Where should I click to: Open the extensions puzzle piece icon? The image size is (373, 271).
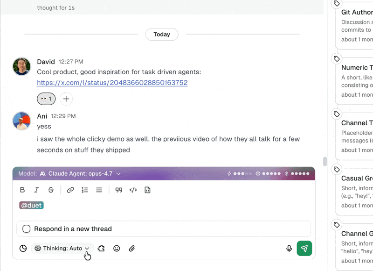[x=101, y=249]
